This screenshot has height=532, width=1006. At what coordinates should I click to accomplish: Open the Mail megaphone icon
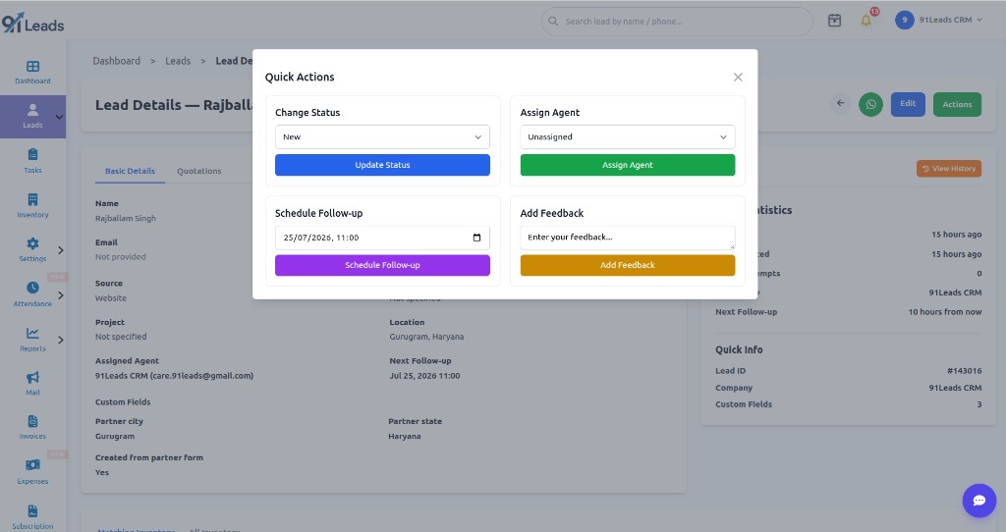[x=32, y=378]
